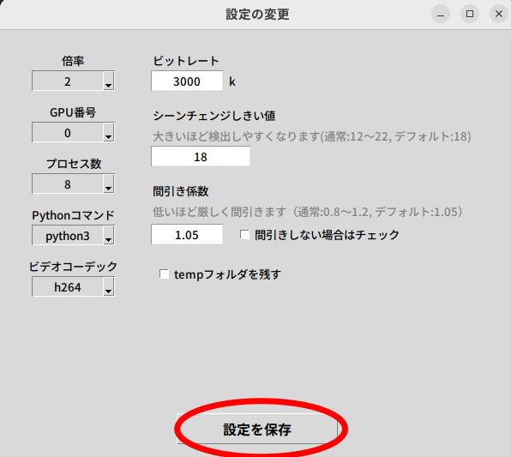Expand the Pythonコマンド dropdown arrow

(x=109, y=235)
